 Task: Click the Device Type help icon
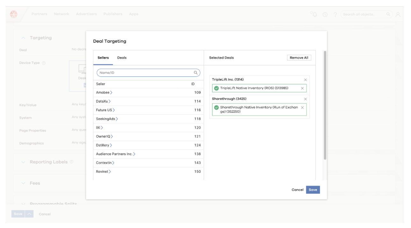(44, 63)
